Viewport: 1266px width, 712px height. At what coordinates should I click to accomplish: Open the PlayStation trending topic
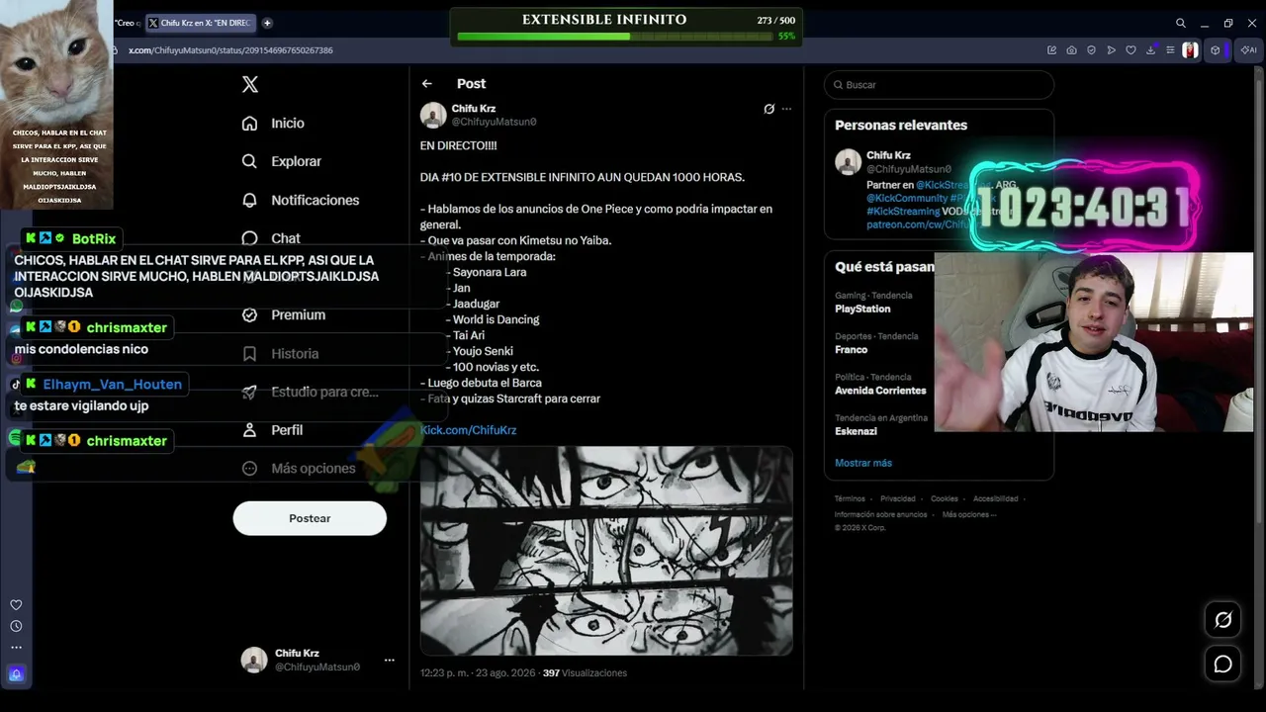coord(862,309)
